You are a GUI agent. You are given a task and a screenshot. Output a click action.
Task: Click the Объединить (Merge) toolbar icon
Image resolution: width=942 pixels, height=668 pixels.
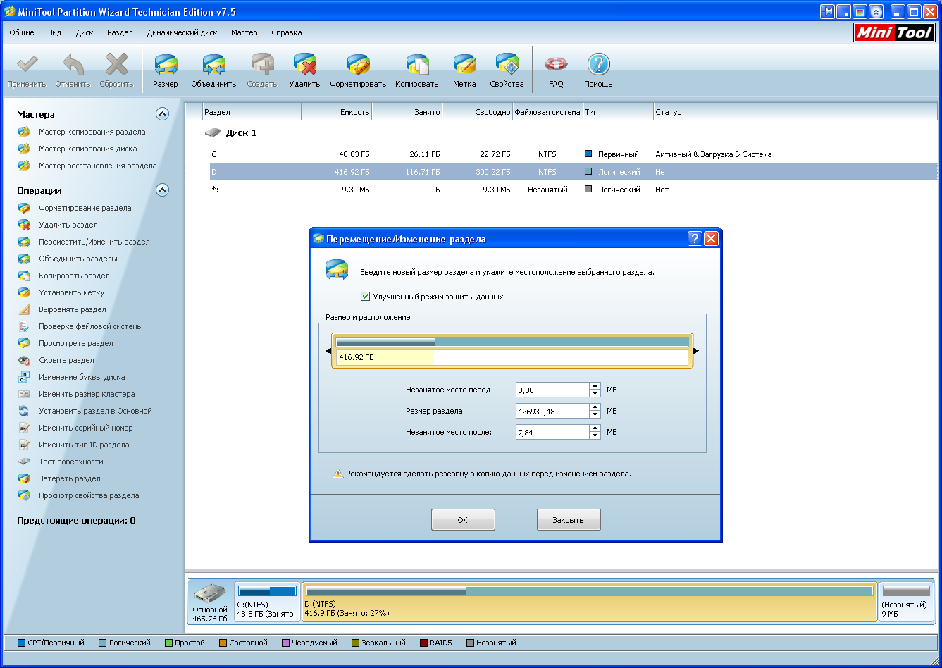tap(213, 66)
